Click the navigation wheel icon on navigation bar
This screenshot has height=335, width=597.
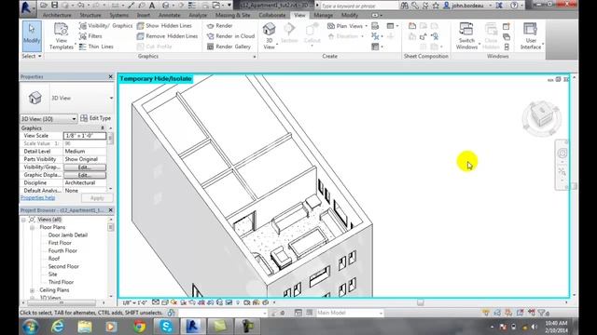click(x=562, y=153)
